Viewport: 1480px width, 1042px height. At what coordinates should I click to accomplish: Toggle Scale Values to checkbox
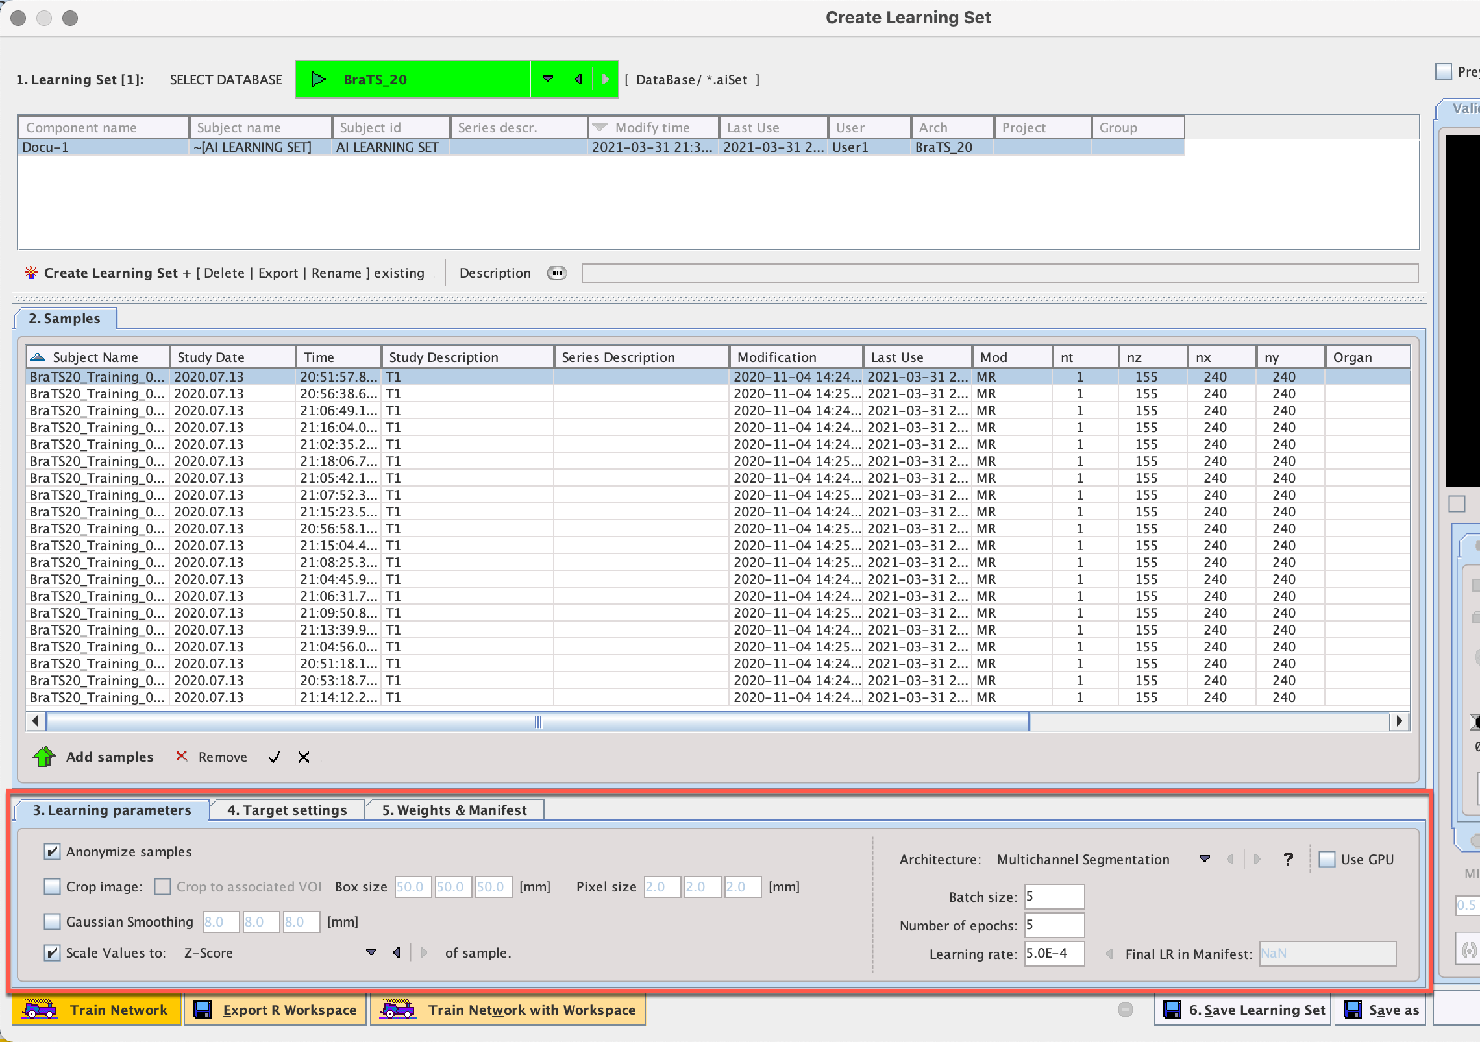[x=52, y=952]
